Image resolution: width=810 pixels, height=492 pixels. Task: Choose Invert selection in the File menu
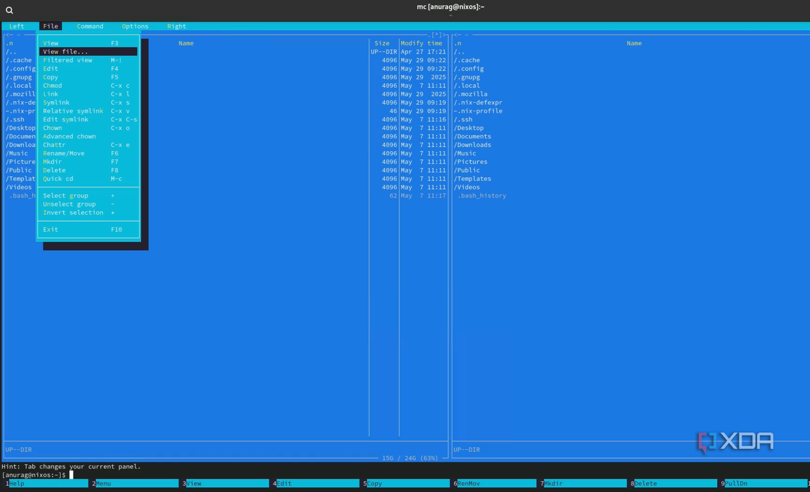click(x=88, y=213)
